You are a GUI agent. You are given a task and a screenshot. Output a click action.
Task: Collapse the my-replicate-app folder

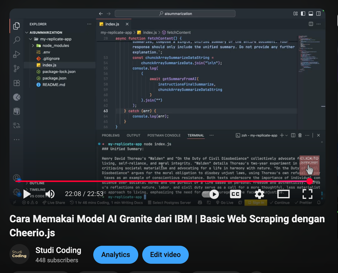click(30, 39)
